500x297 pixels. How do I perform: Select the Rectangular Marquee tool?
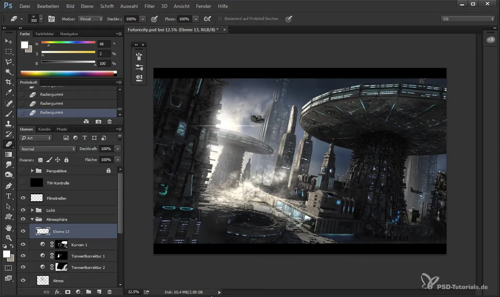coord(8,51)
